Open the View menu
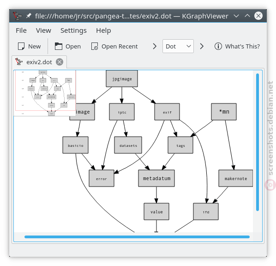The image size is (276, 266). click(43, 30)
